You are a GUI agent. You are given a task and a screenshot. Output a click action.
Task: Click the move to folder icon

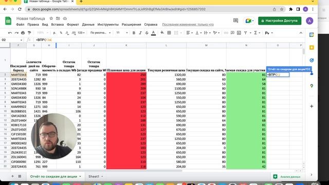(x=58, y=18)
